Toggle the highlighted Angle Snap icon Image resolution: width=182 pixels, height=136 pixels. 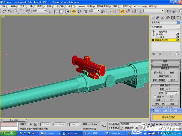coord(122,11)
